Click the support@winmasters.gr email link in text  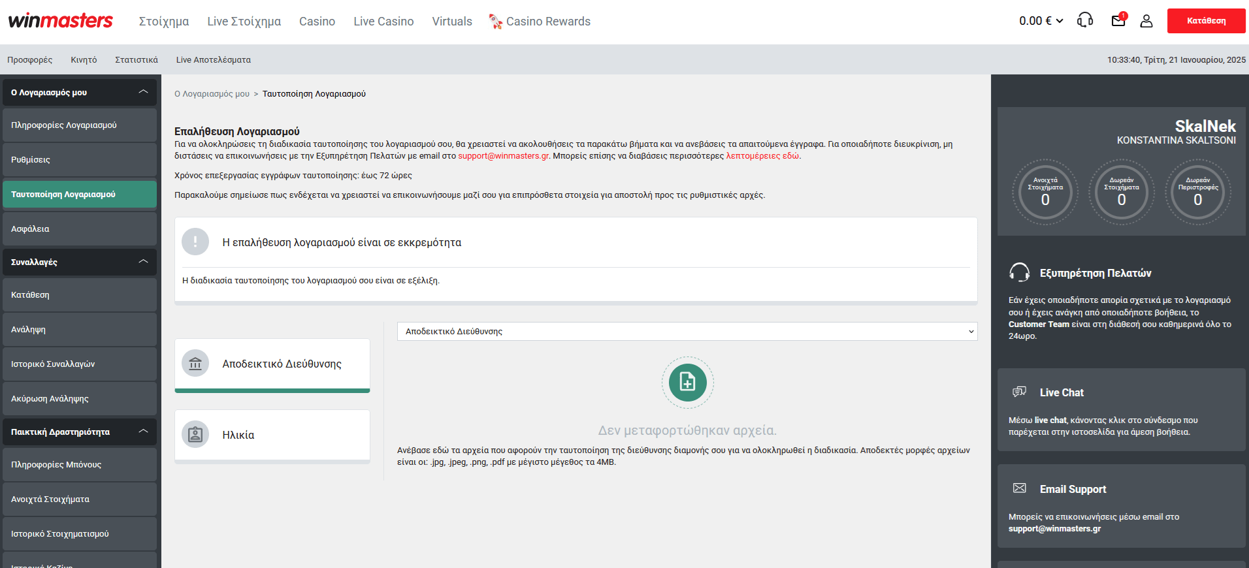tap(503, 156)
